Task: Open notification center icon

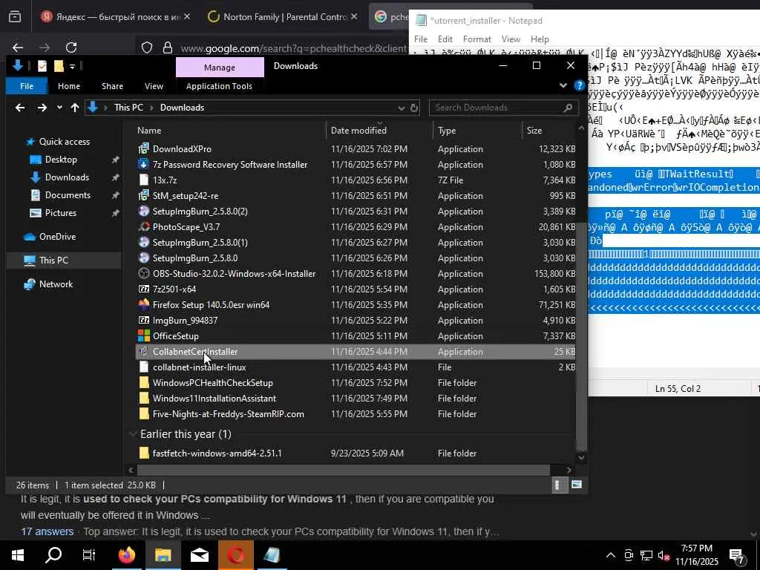Action: 737,555
